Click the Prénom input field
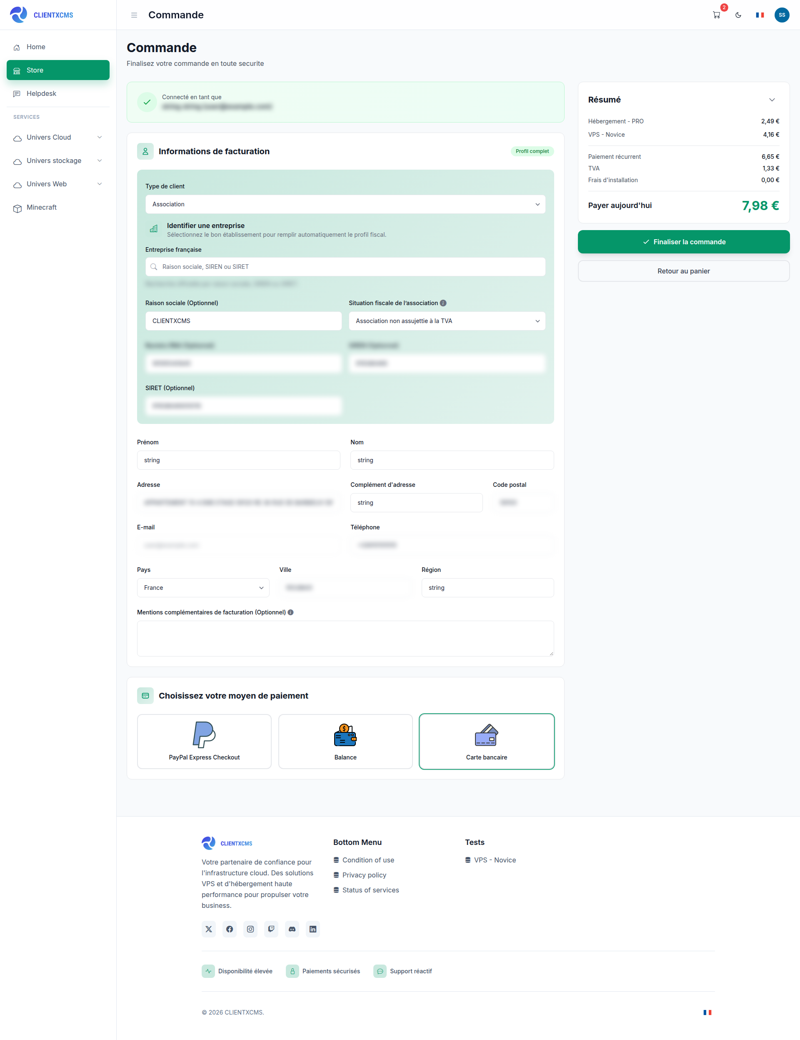 point(238,460)
